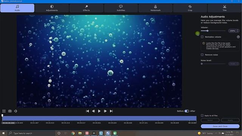Open File Explorer from the taskbar
This screenshot has width=242, height=136.
(x=80, y=133)
